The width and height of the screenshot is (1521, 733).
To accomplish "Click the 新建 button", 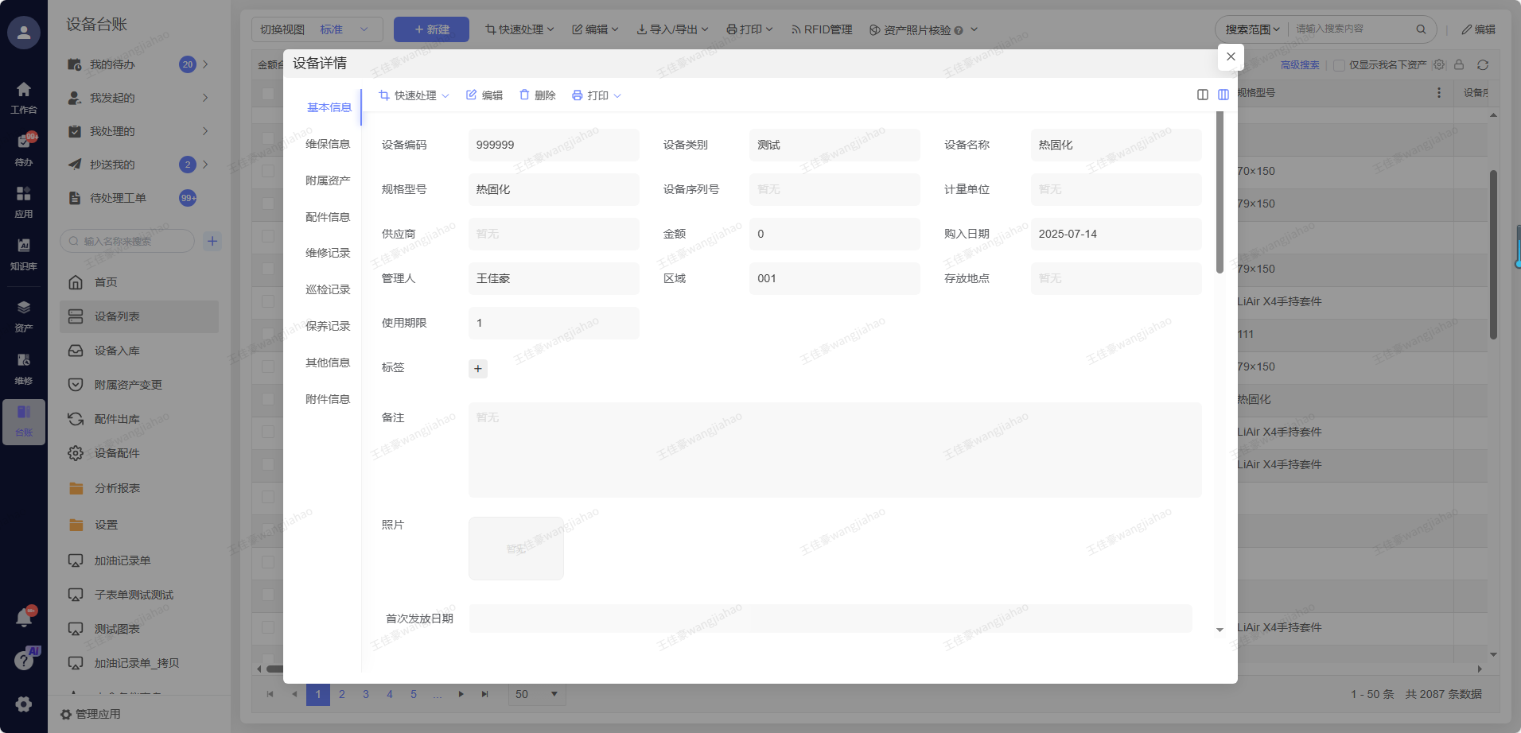I will [x=431, y=29].
